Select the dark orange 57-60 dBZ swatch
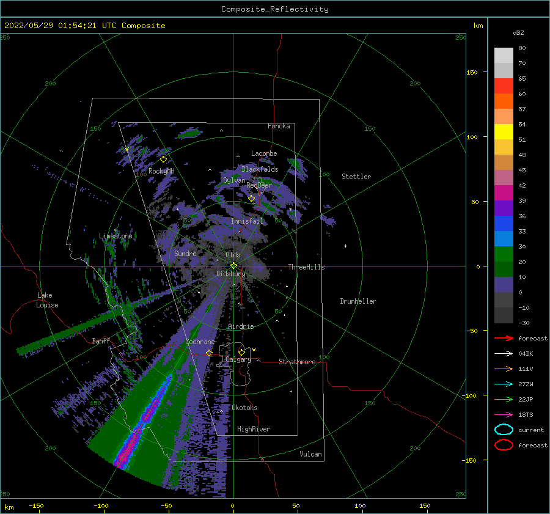Viewport: 550px width, 514px height. [504, 101]
